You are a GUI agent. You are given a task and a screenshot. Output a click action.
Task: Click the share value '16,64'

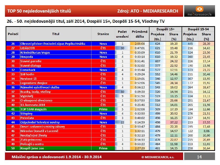click(206, 148)
